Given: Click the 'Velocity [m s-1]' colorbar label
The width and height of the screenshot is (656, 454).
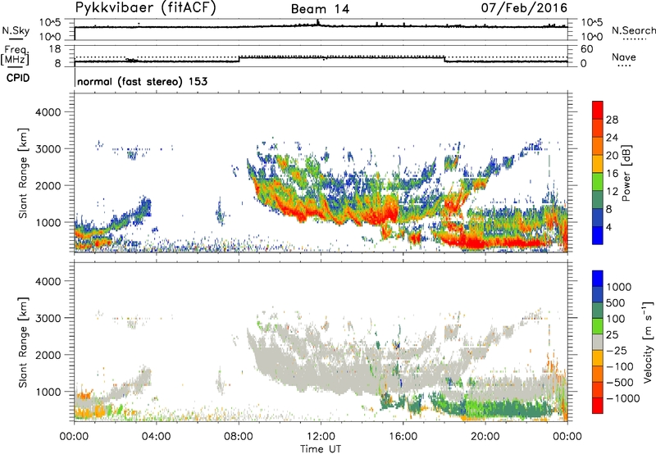Looking at the screenshot, I should click(648, 342).
